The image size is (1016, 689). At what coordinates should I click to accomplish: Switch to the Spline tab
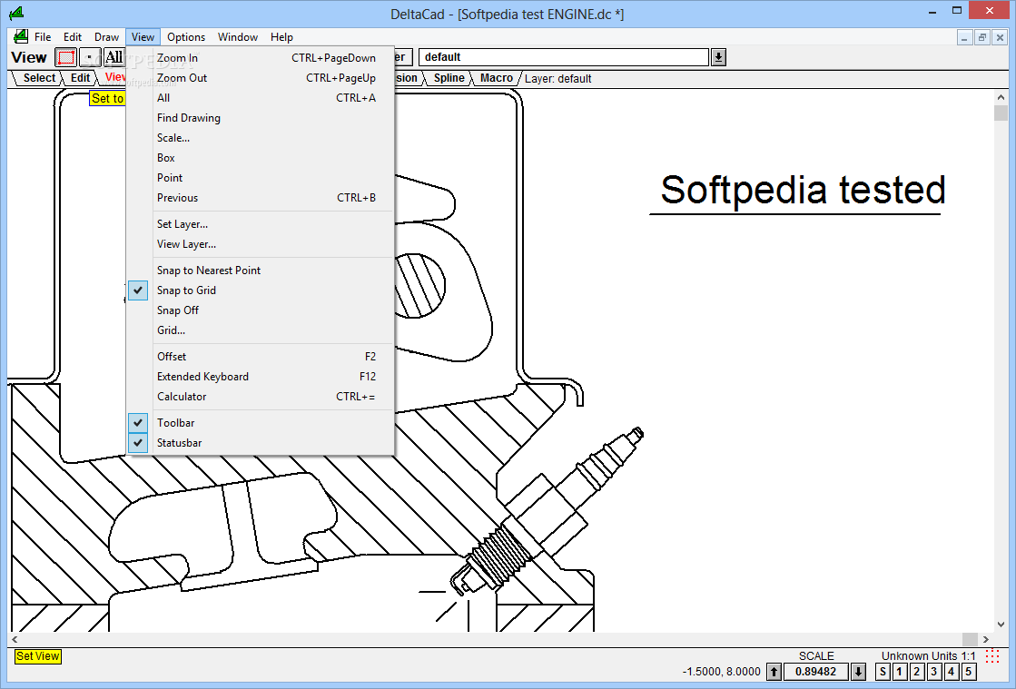[449, 78]
